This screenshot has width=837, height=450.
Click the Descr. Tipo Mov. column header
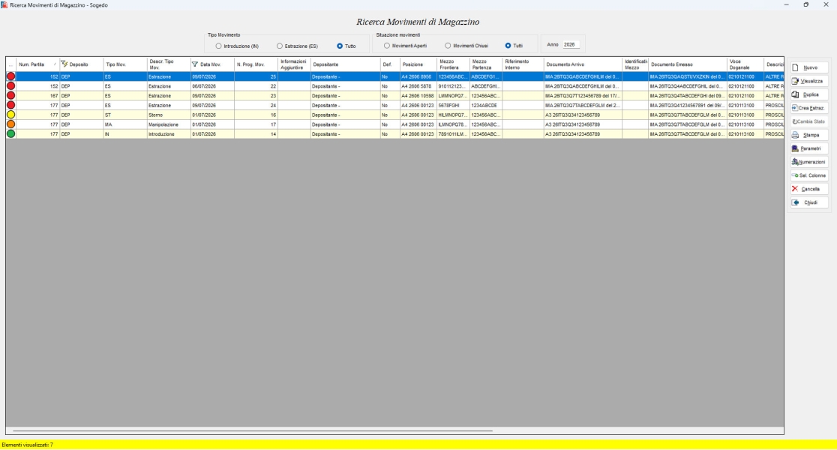169,64
